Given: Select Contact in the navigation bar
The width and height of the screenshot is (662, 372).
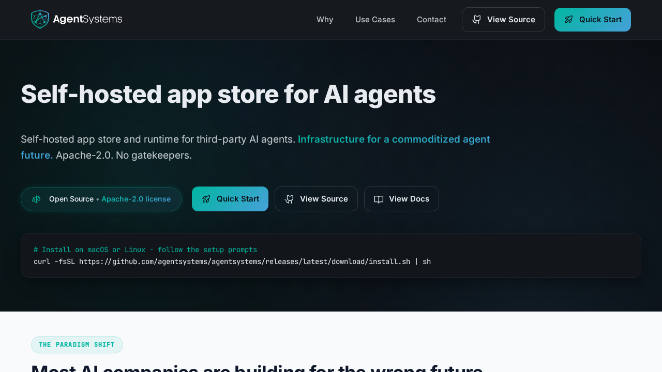Looking at the screenshot, I should [431, 20].
